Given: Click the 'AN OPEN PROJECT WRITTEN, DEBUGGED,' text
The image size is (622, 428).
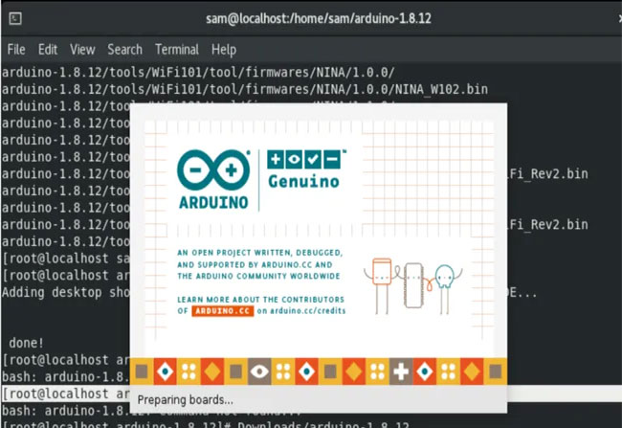Looking at the screenshot, I should tap(260, 253).
